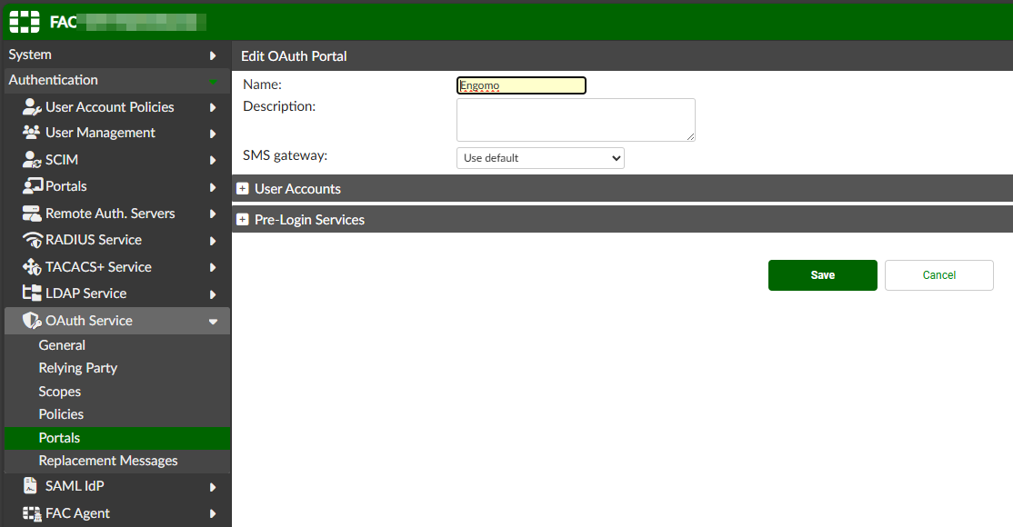
Task: Expand the System menu arrow
Action: (213, 55)
